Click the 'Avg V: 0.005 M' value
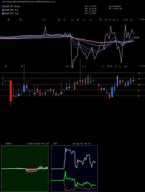The image size is (145, 192). tap(115, 6)
